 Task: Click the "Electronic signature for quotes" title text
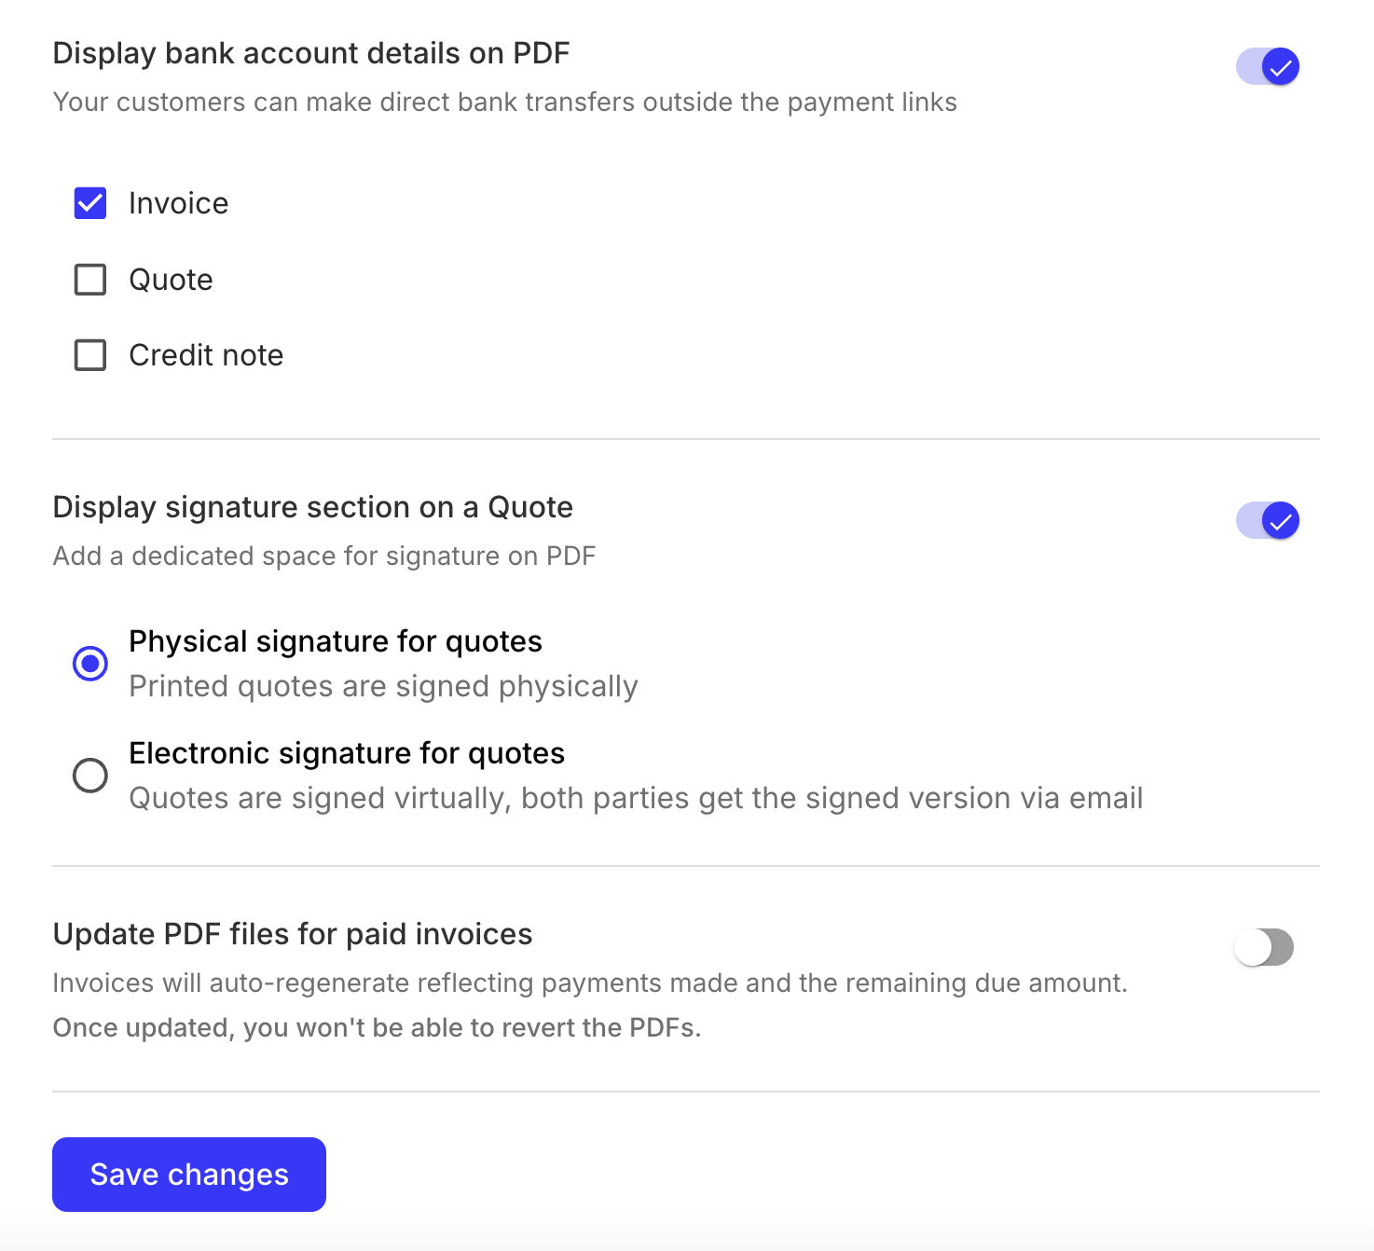tap(347, 753)
